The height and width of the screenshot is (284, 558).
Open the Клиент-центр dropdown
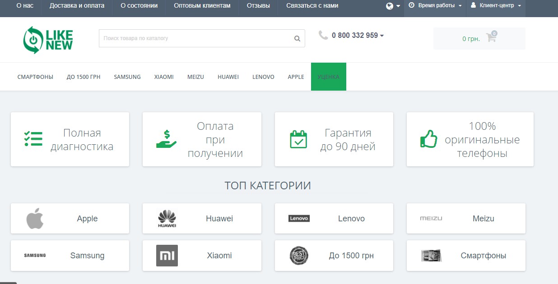pyautogui.click(x=496, y=6)
